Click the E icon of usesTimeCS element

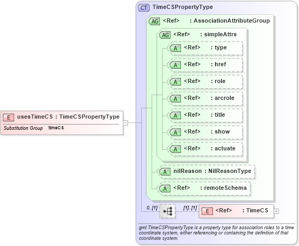tap(8, 117)
